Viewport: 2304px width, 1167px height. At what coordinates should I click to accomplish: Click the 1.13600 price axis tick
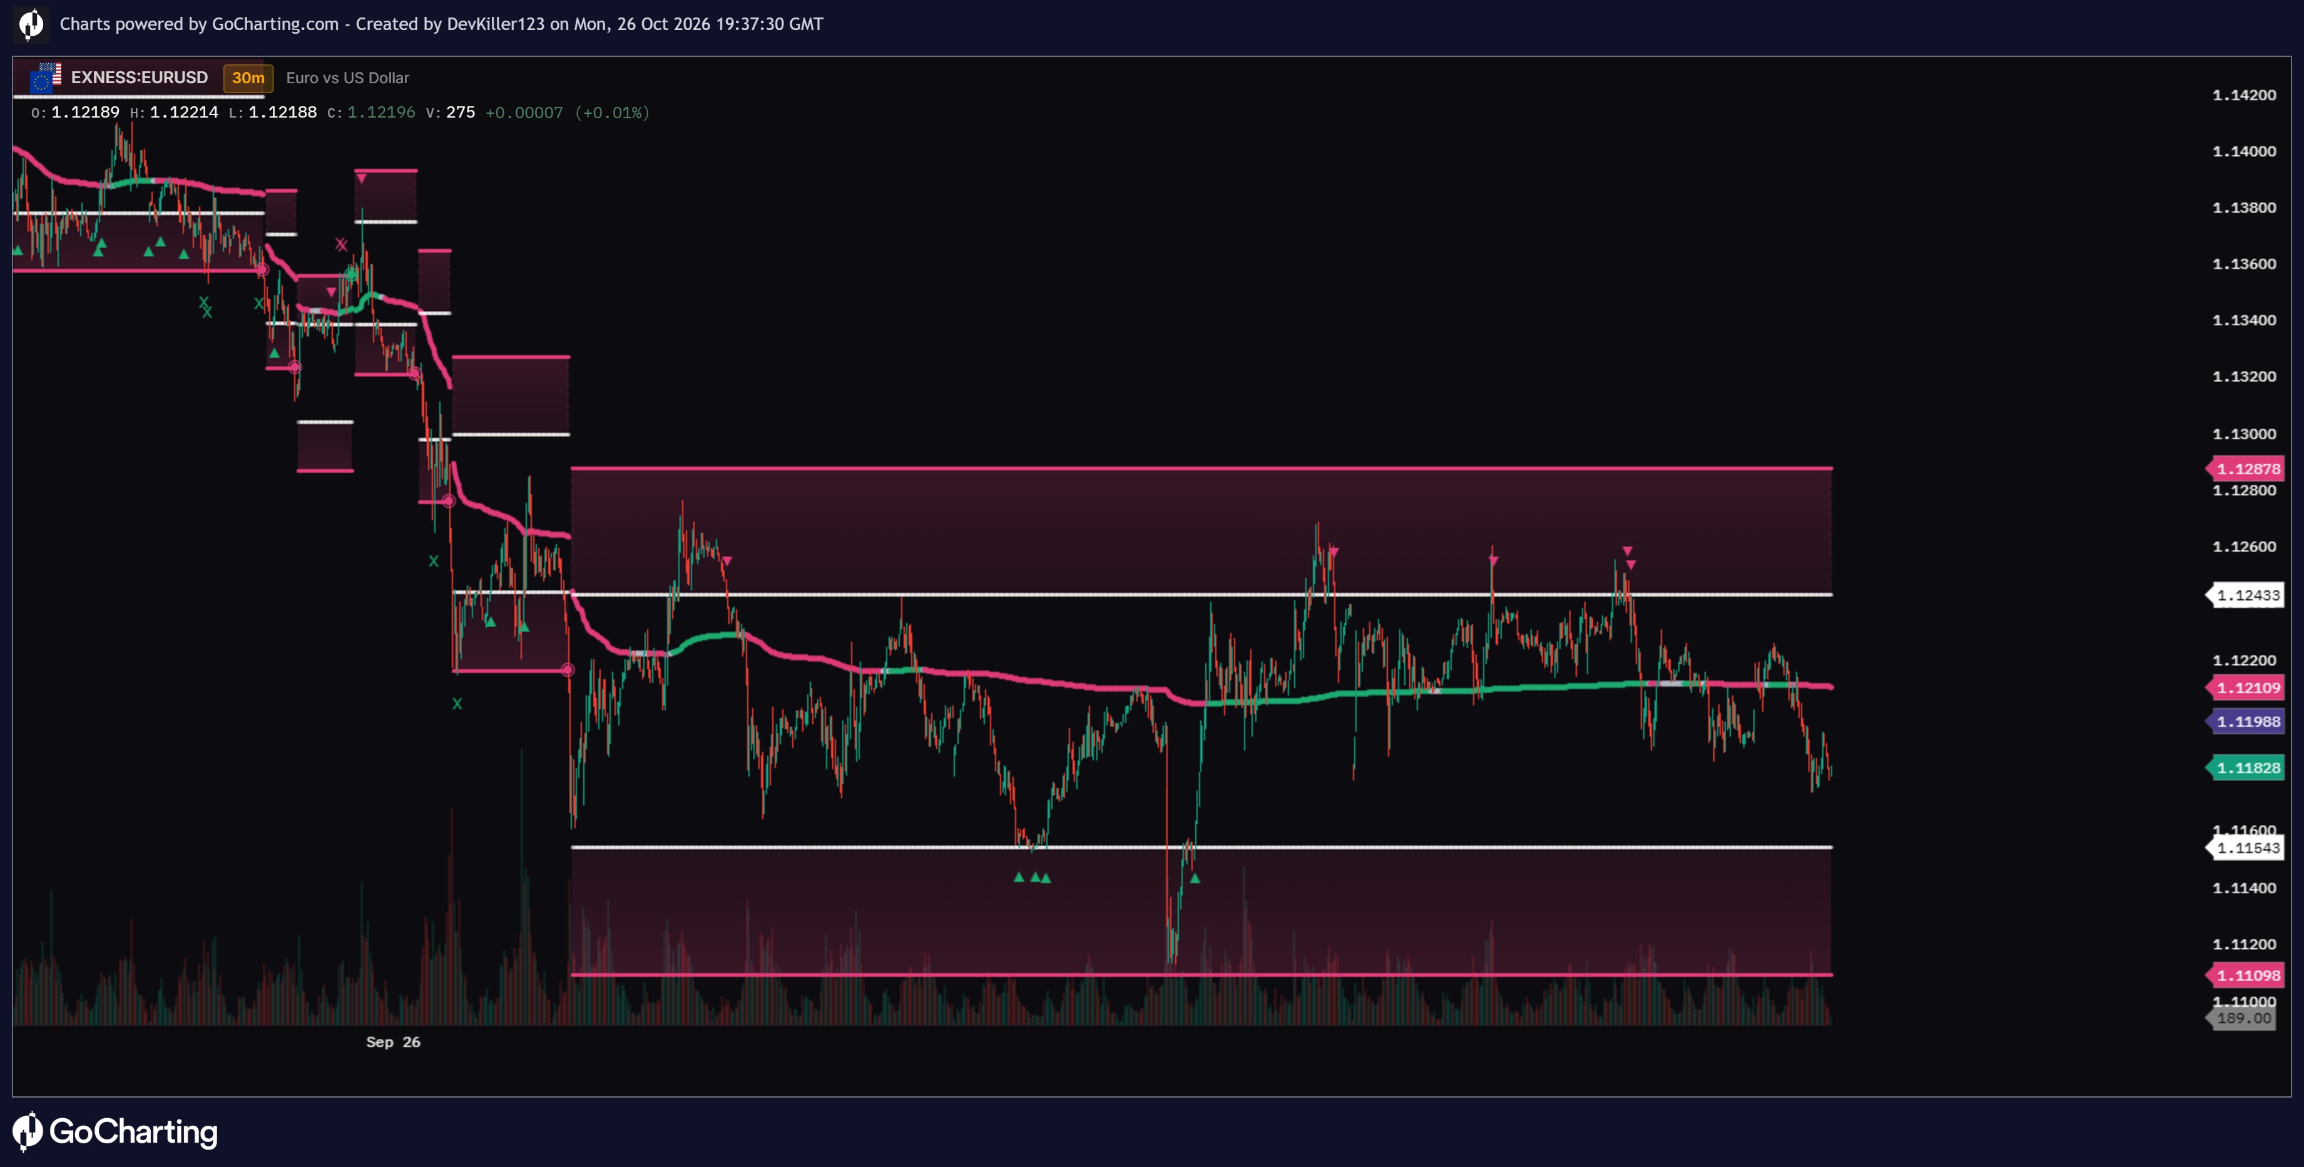[x=2244, y=264]
